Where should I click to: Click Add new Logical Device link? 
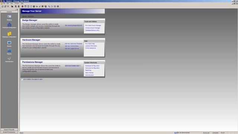click(72, 48)
